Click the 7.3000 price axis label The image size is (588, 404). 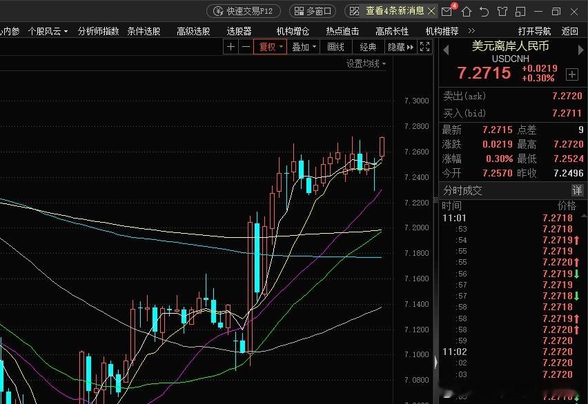point(416,101)
